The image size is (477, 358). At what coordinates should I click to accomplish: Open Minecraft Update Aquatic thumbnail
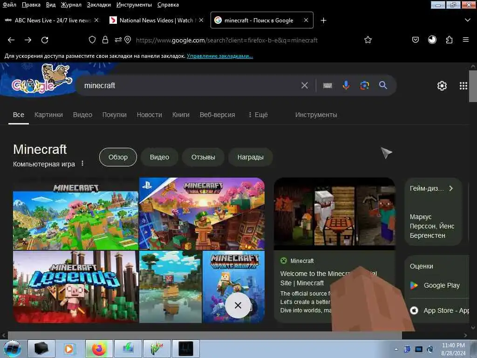(x=233, y=287)
